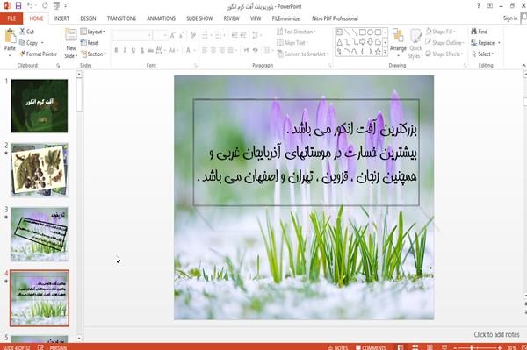The image size is (527, 350).
Task: Open the font name combo box
Action: point(132,35)
